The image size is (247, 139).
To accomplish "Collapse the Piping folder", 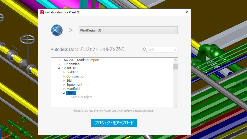I will (x=64, y=93).
